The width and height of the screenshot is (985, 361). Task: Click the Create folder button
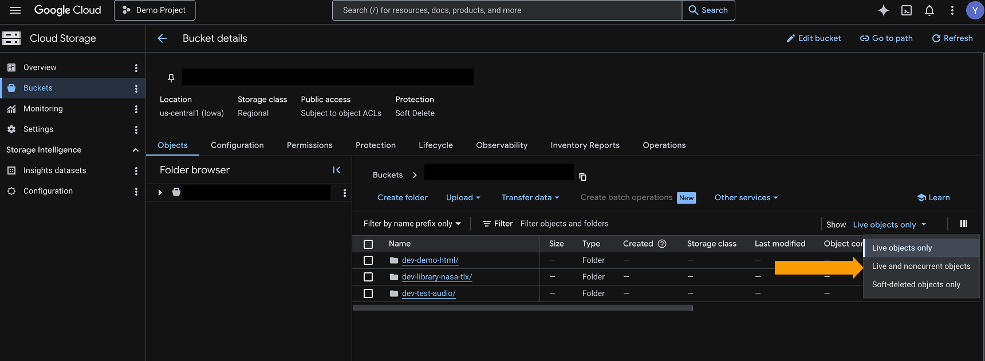tap(403, 197)
